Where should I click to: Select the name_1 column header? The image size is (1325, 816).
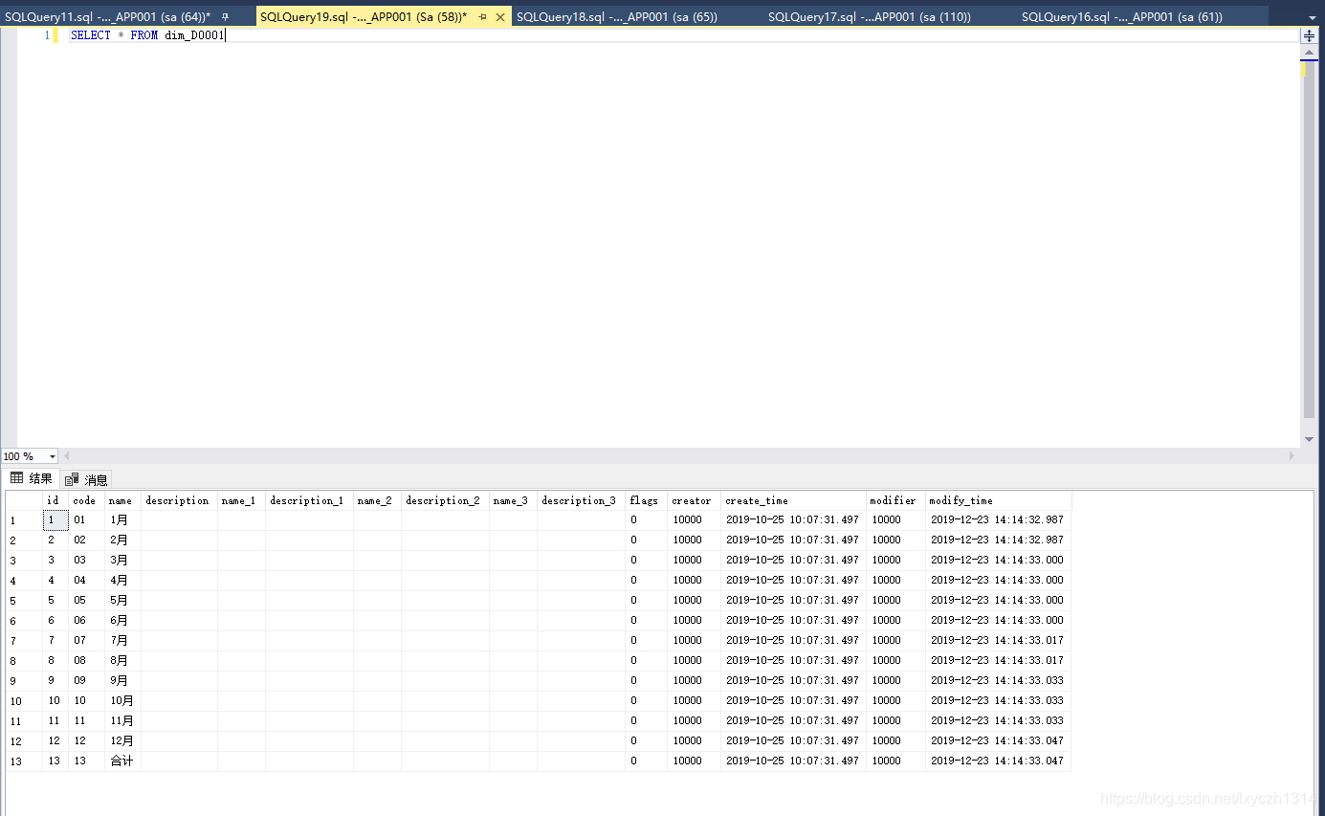(x=241, y=500)
